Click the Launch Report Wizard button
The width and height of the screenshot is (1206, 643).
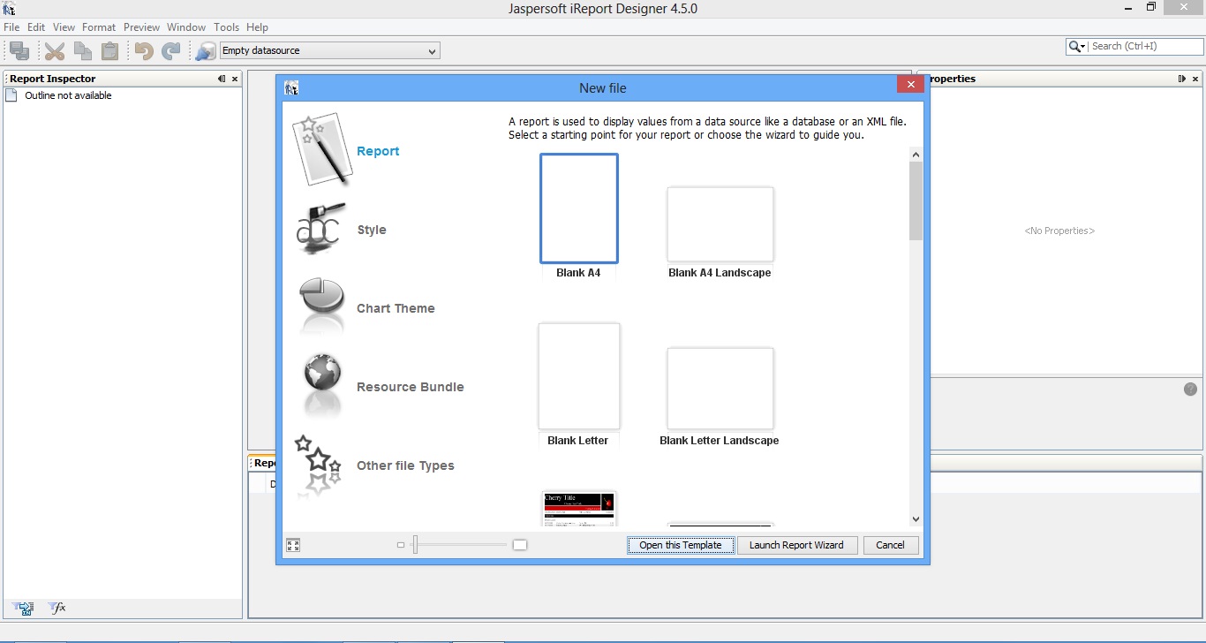point(797,545)
